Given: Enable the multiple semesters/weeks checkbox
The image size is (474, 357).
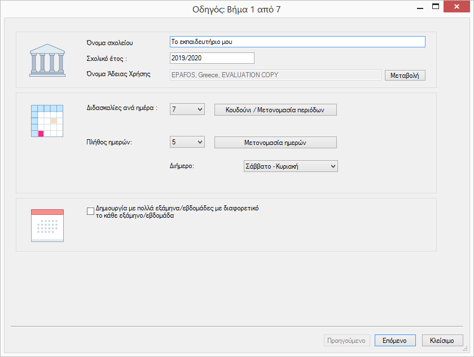Looking at the screenshot, I should coord(90,211).
